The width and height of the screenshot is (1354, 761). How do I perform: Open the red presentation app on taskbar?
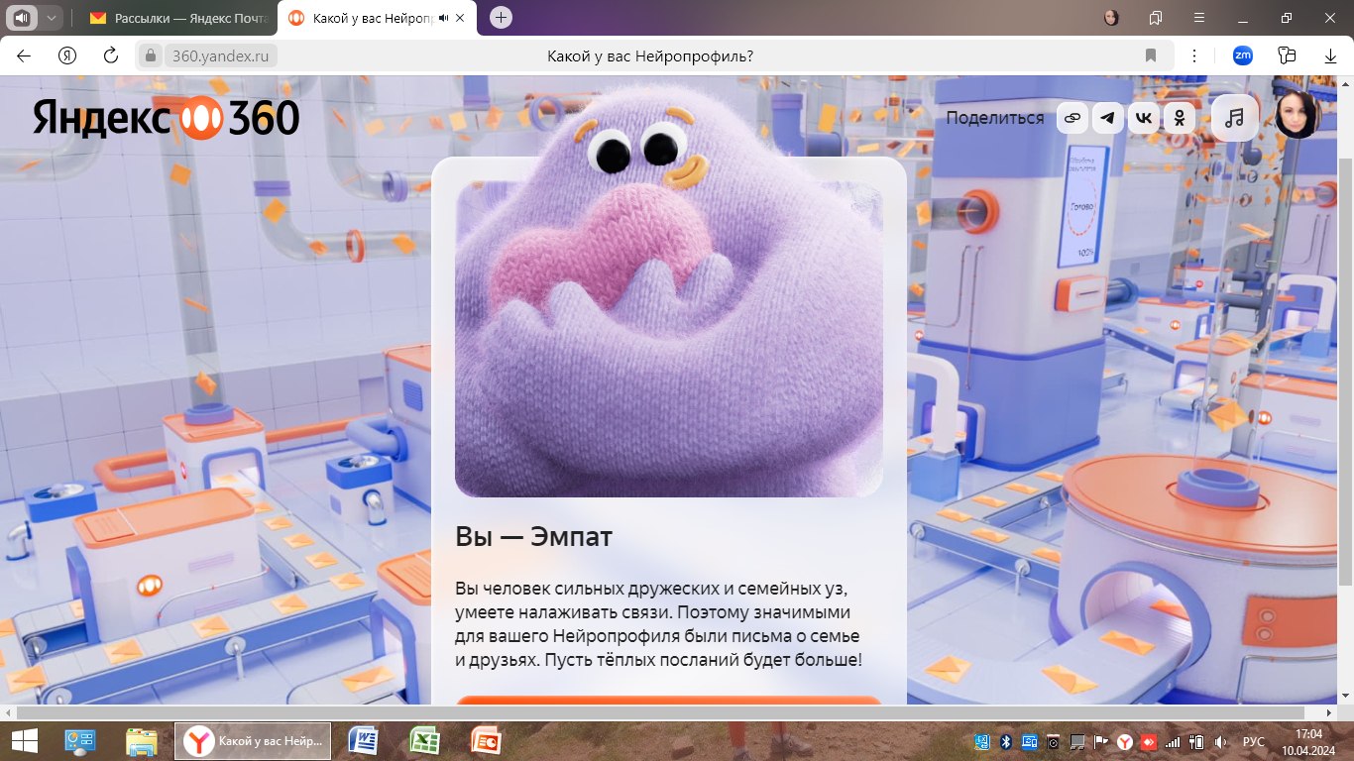[487, 741]
